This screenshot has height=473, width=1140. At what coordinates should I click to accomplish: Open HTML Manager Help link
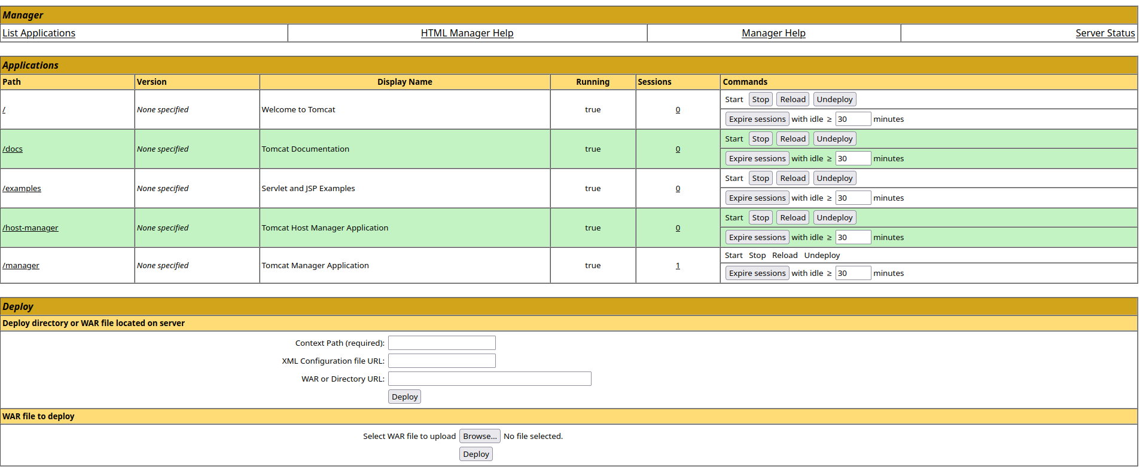pyautogui.click(x=467, y=33)
